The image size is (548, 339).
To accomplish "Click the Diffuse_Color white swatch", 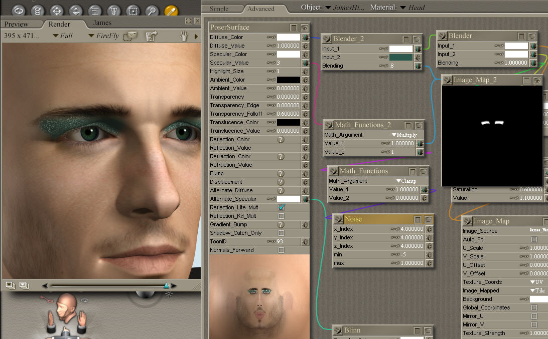I will point(289,37).
